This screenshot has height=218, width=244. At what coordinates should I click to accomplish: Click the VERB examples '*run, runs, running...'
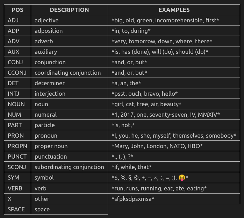tap(159, 188)
